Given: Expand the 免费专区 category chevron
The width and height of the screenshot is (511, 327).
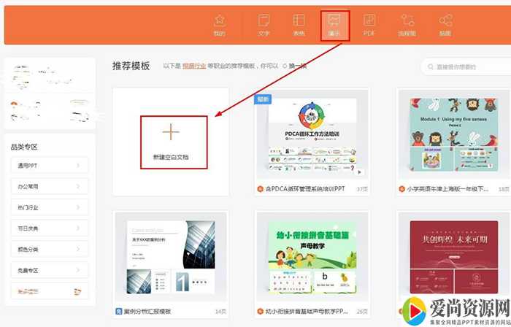Looking at the screenshot, I should pos(78,270).
